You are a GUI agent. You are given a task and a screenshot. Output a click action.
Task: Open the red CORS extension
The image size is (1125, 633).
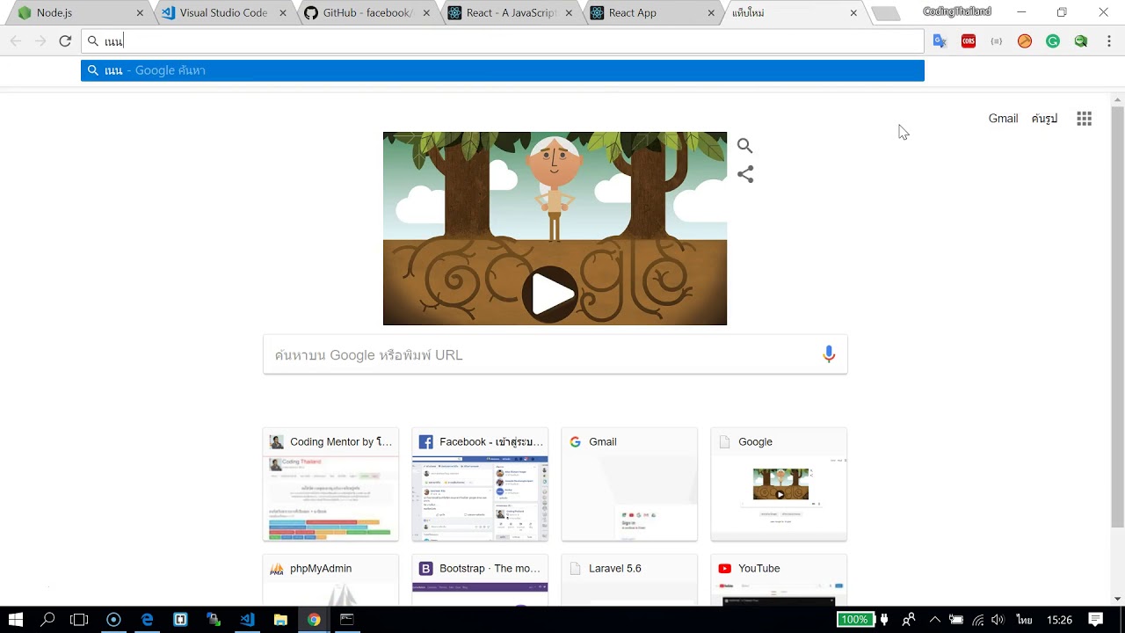pos(969,41)
